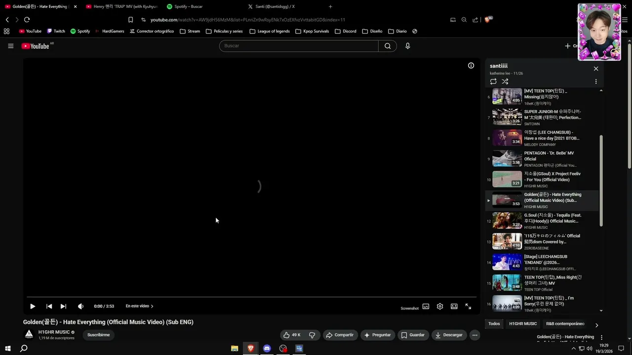Select R&B contemporáneo filter chip
Image resolution: width=632 pixels, height=355 pixels.
point(565,324)
